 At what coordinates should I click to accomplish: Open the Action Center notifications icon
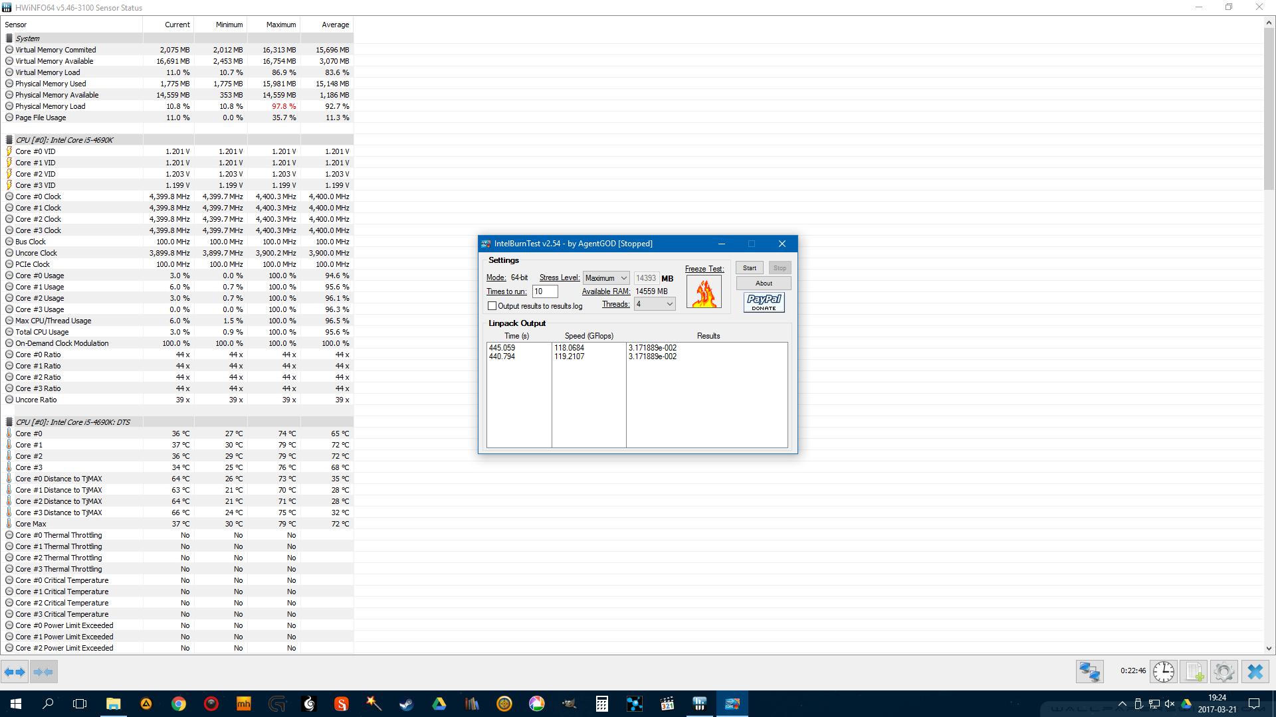click(x=1254, y=704)
